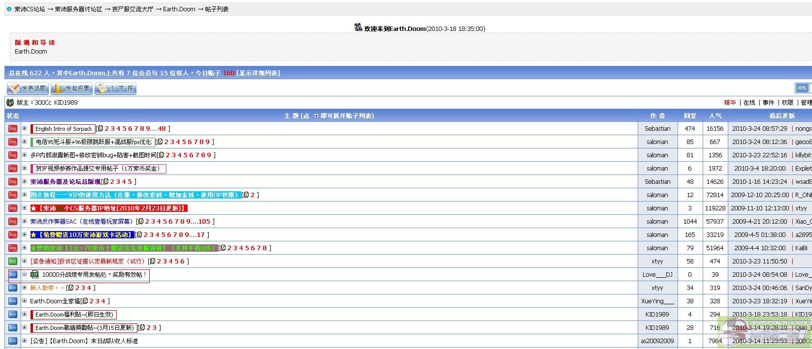Viewport: 812px width, 349px height.
Task: Expand the English Intro of Sorpack thread
Action: point(24,128)
